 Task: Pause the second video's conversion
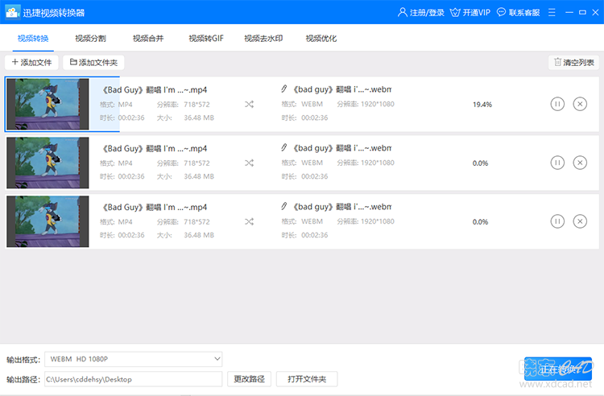(x=557, y=163)
